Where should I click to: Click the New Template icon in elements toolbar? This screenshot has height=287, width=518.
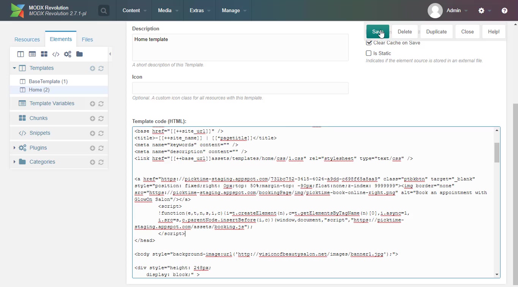[21, 54]
